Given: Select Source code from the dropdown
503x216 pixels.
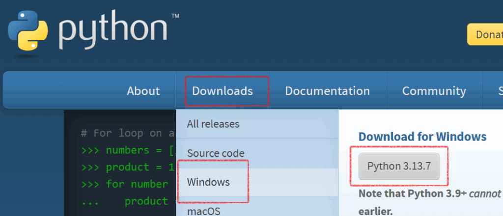Looking at the screenshot, I should [216, 153].
